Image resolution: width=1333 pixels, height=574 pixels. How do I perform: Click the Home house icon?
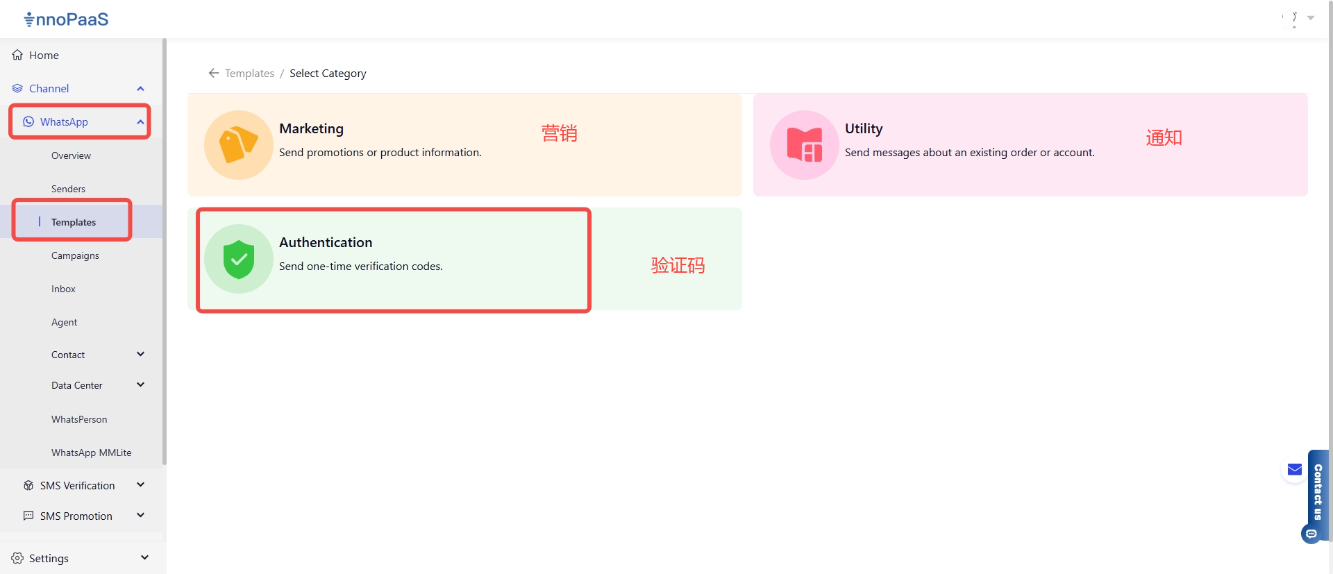coord(17,55)
